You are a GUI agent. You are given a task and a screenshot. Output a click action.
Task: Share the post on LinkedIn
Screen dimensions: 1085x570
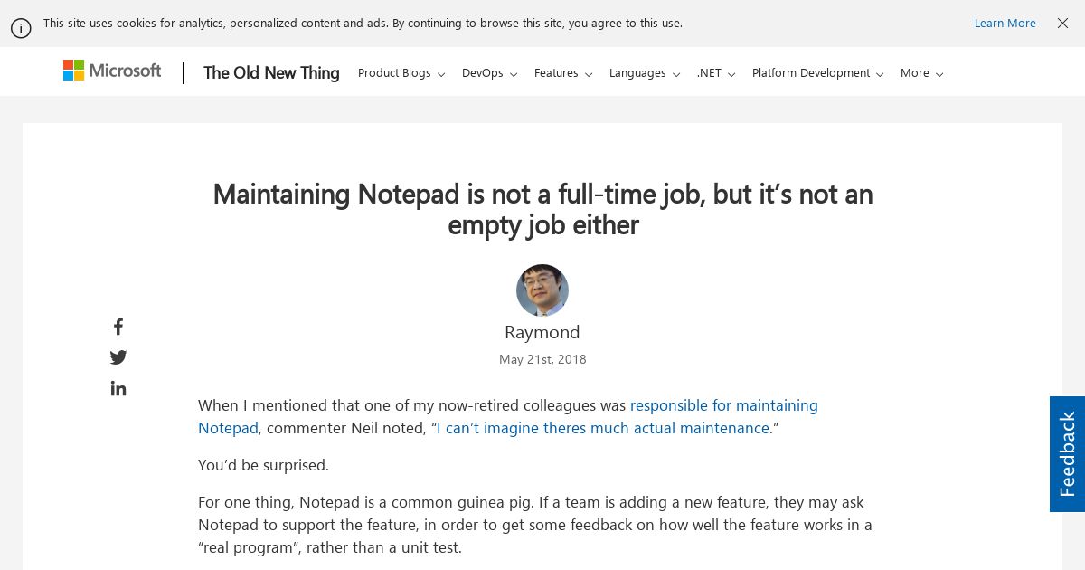pyautogui.click(x=118, y=388)
